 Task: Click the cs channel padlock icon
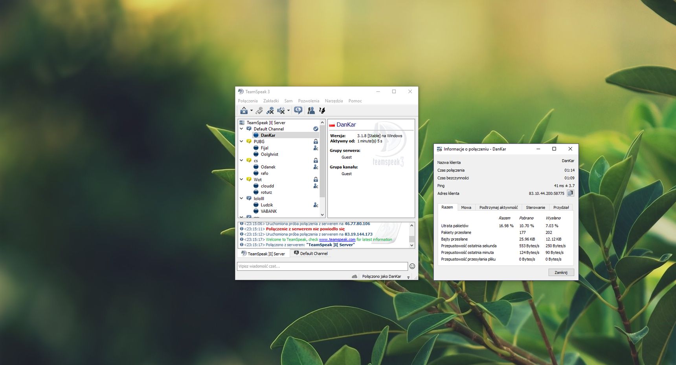click(x=316, y=161)
